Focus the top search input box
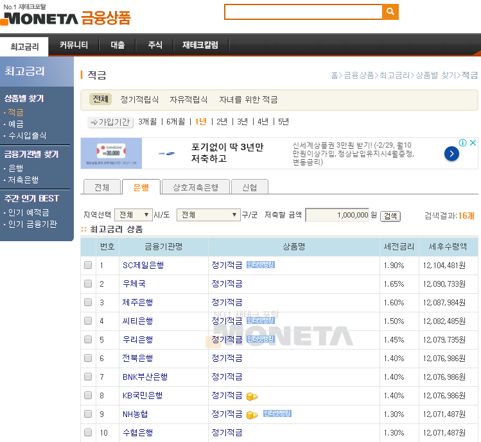Screen dimensions: 481x442 click(303, 12)
